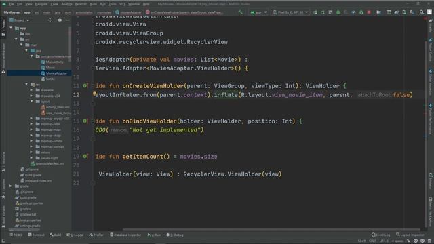Open the Refactor menu

click(x=81, y=4)
